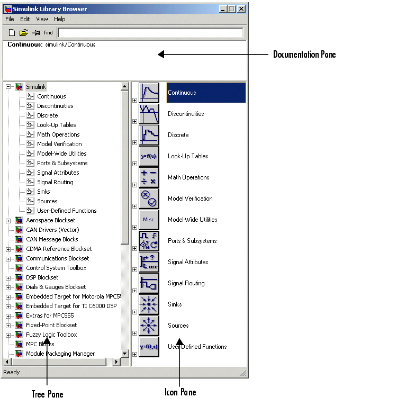Viewport: 397px width, 406px height.
Task: Click the Signal Attributes label in icon pane
Action: pyautogui.click(x=188, y=262)
